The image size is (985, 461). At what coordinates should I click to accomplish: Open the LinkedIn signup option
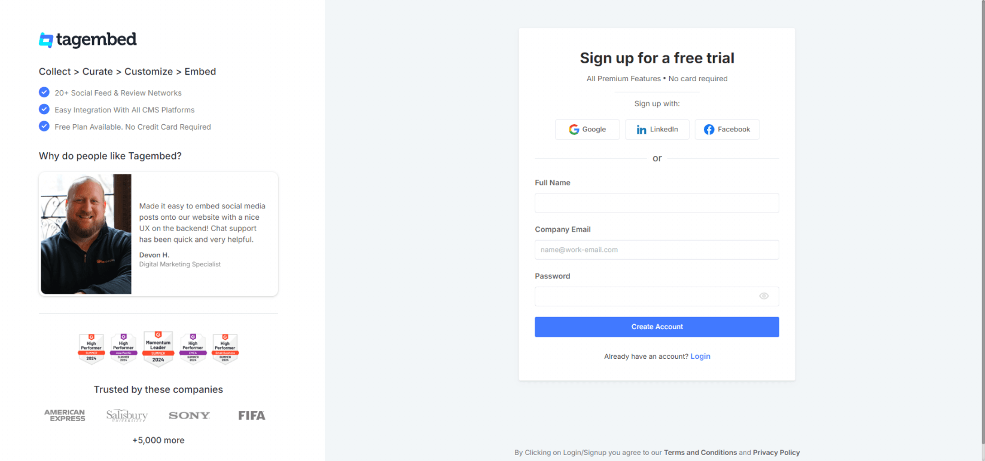tap(657, 129)
